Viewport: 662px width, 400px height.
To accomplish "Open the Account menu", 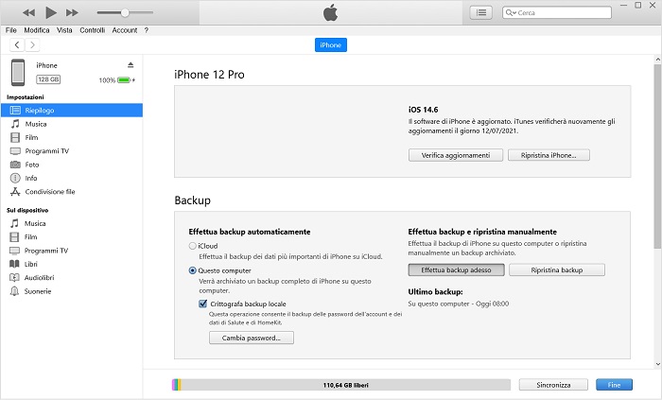I will coord(125,30).
